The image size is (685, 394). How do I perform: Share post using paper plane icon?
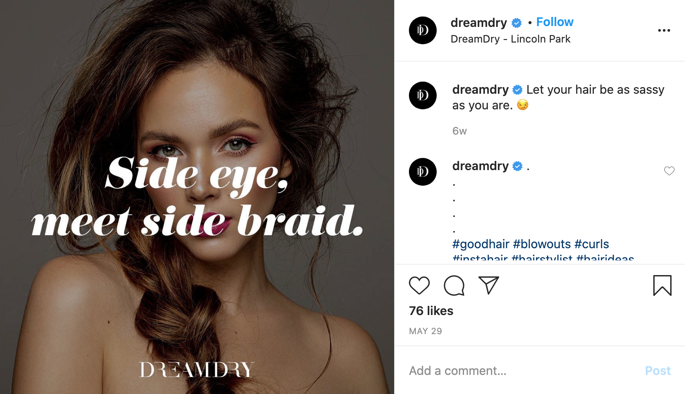pyautogui.click(x=489, y=285)
